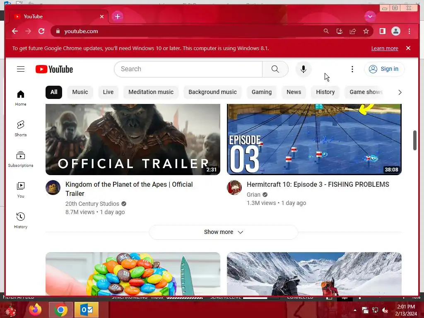Screen dimensions: 424x318
Task: Focus the YouTube search field
Action: pyautogui.click(x=188, y=69)
